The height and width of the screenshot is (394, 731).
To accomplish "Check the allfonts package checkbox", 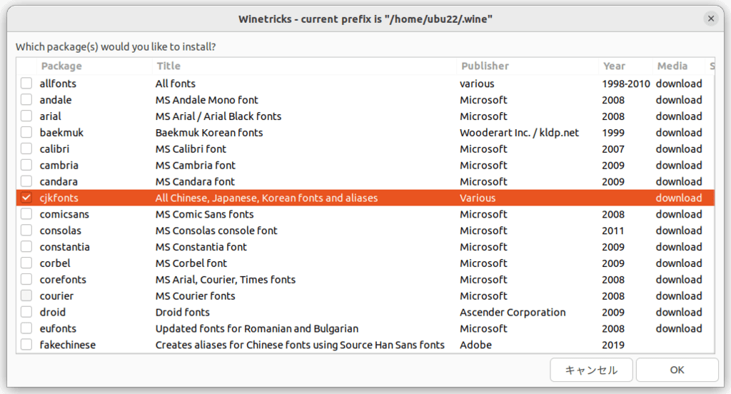I will [x=26, y=84].
